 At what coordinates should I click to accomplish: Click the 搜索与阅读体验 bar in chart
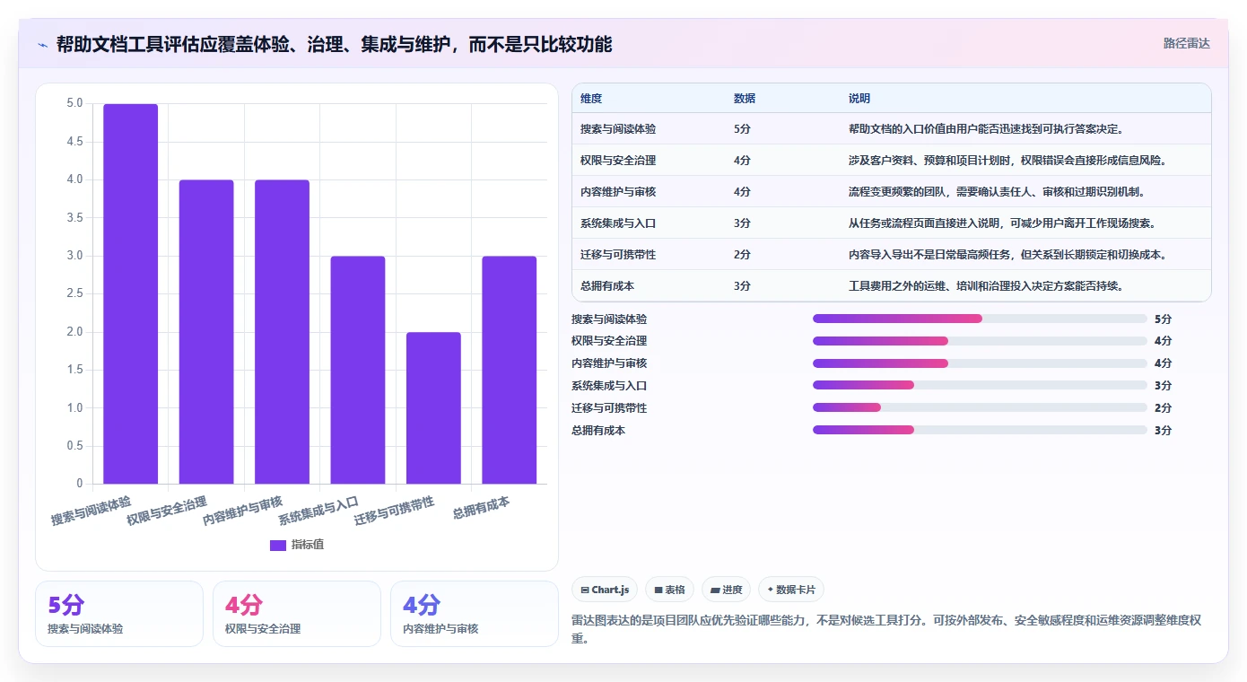pyautogui.click(x=130, y=294)
